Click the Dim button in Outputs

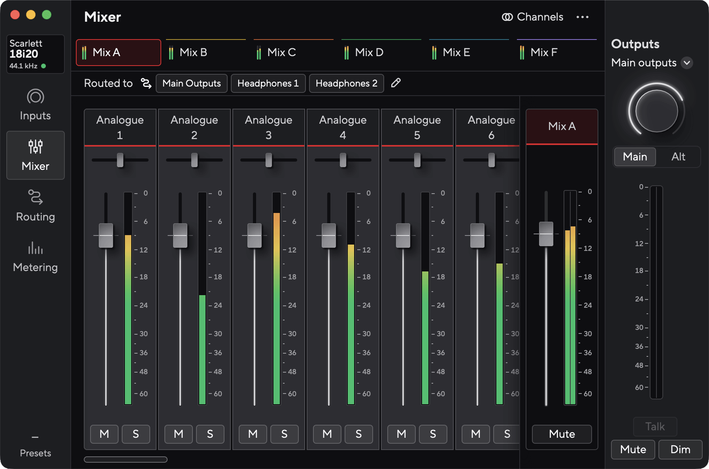[680, 450]
